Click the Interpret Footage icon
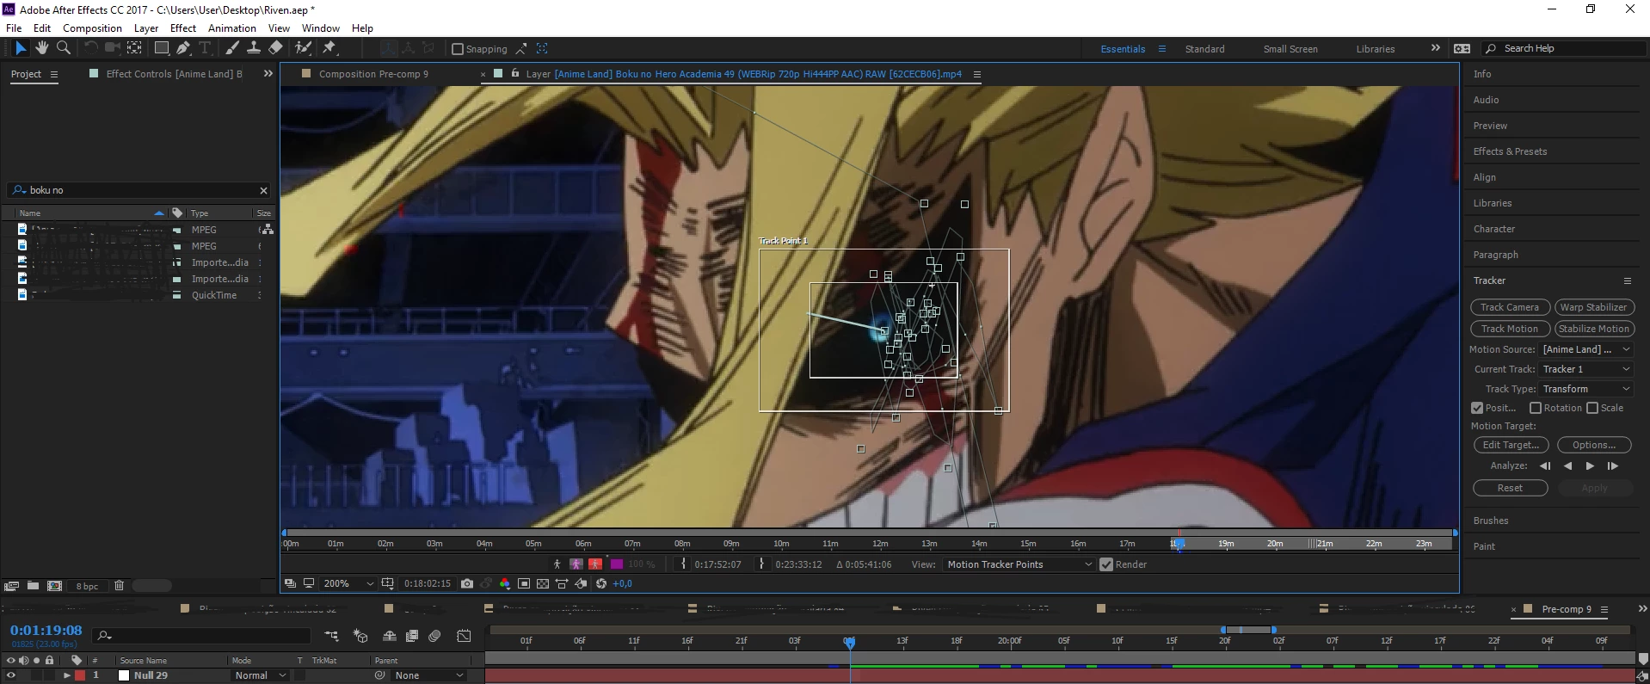 12,586
